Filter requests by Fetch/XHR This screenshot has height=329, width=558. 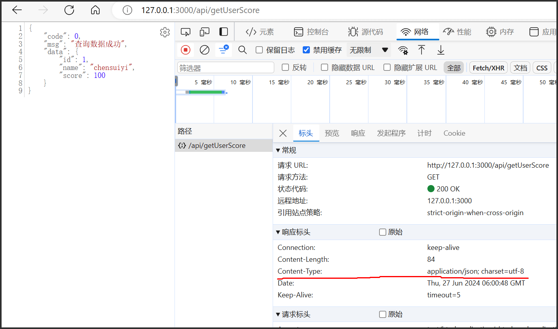click(489, 68)
